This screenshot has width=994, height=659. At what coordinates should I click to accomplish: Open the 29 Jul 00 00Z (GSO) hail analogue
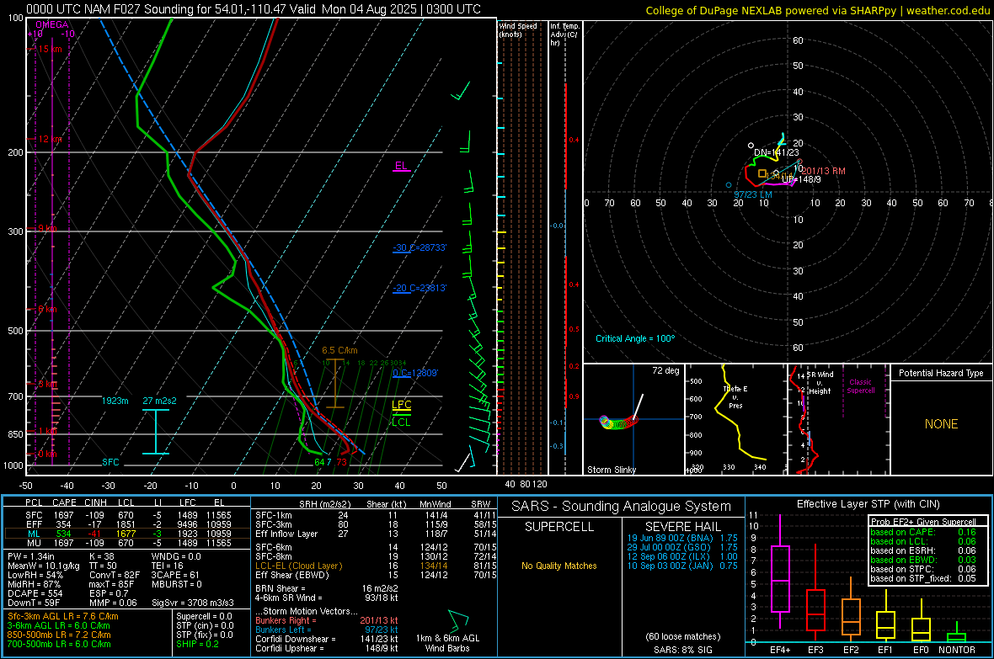682,547
